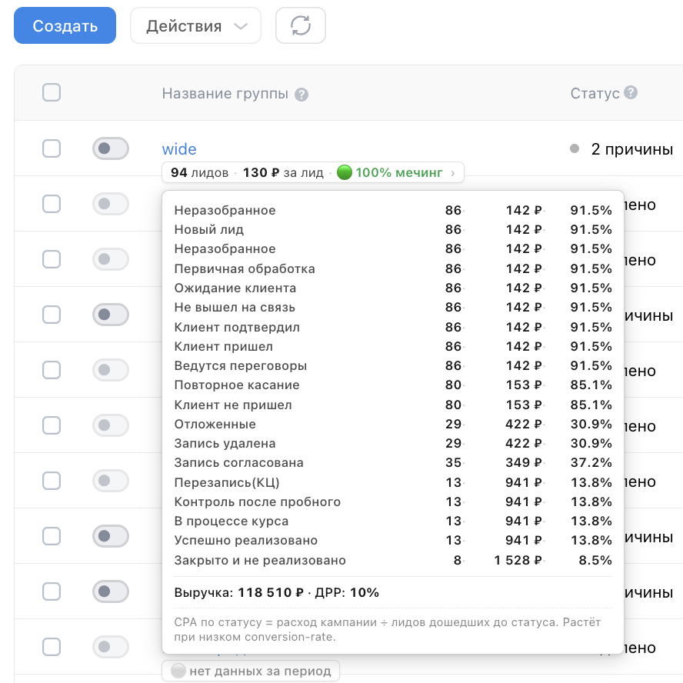Select the Успешно реализовано status row
Viewport: 683px width, 683px height.
393,540
